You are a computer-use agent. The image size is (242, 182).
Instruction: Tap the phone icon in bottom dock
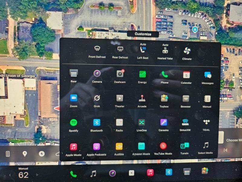(x=74, y=174)
